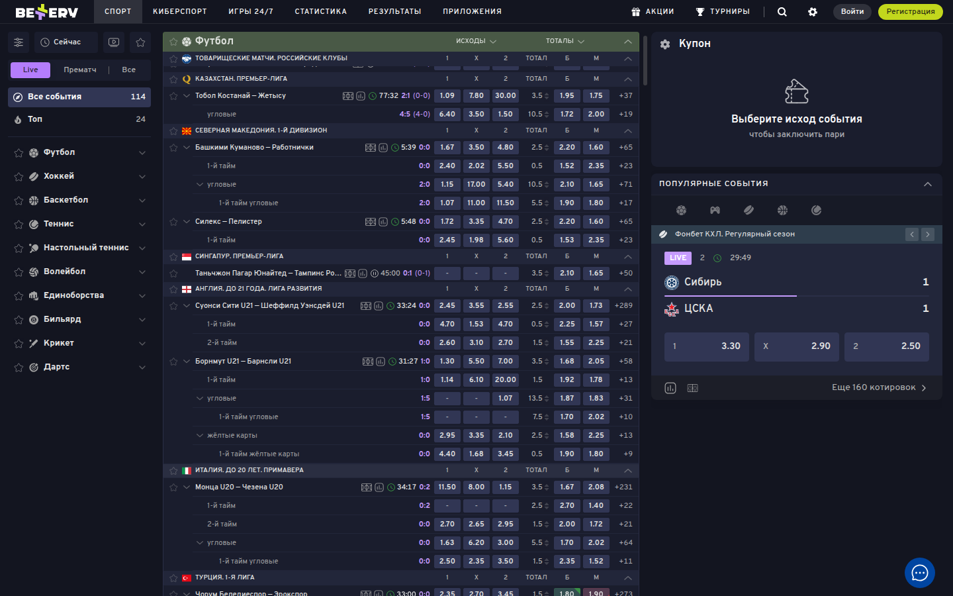Click the filter sliders icon in sidebar
Screen dimensions: 953x596
coord(19,42)
